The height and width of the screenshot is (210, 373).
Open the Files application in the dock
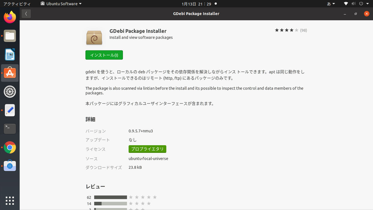click(10, 36)
